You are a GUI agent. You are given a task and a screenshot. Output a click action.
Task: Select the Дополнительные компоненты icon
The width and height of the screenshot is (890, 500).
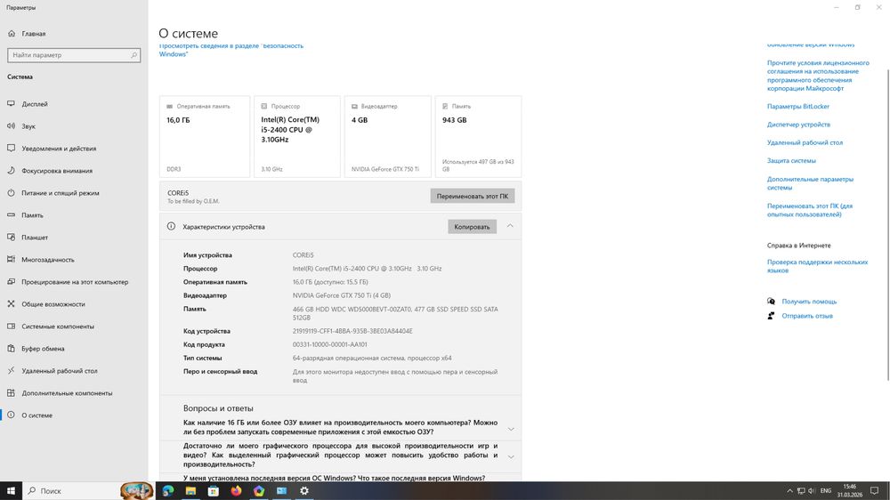point(12,392)
